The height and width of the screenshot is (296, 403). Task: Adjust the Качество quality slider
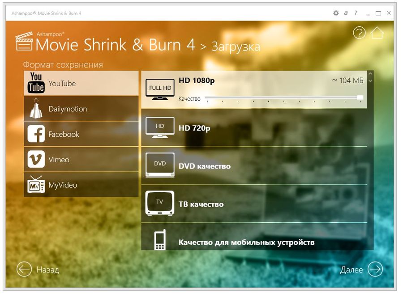(x=361, y=97)
